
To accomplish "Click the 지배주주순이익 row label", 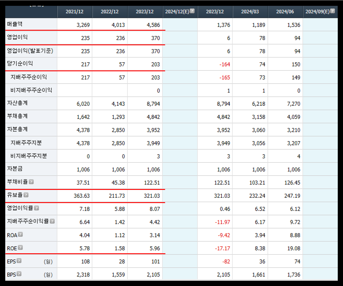I will (29, 77).
